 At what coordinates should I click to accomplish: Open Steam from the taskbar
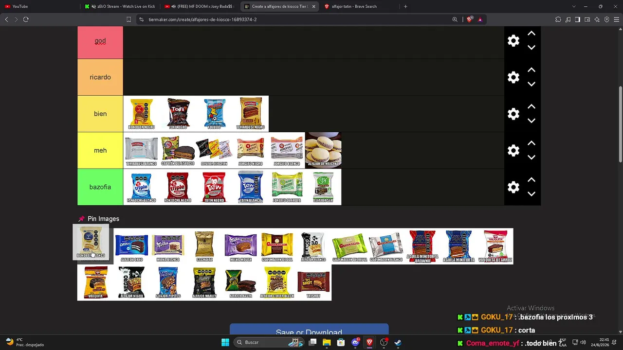click(x=398, y=342)
